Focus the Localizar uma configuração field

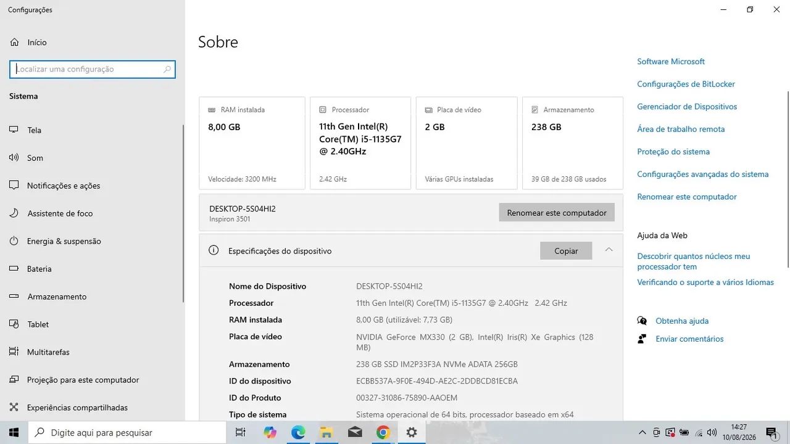pos(93,69)
